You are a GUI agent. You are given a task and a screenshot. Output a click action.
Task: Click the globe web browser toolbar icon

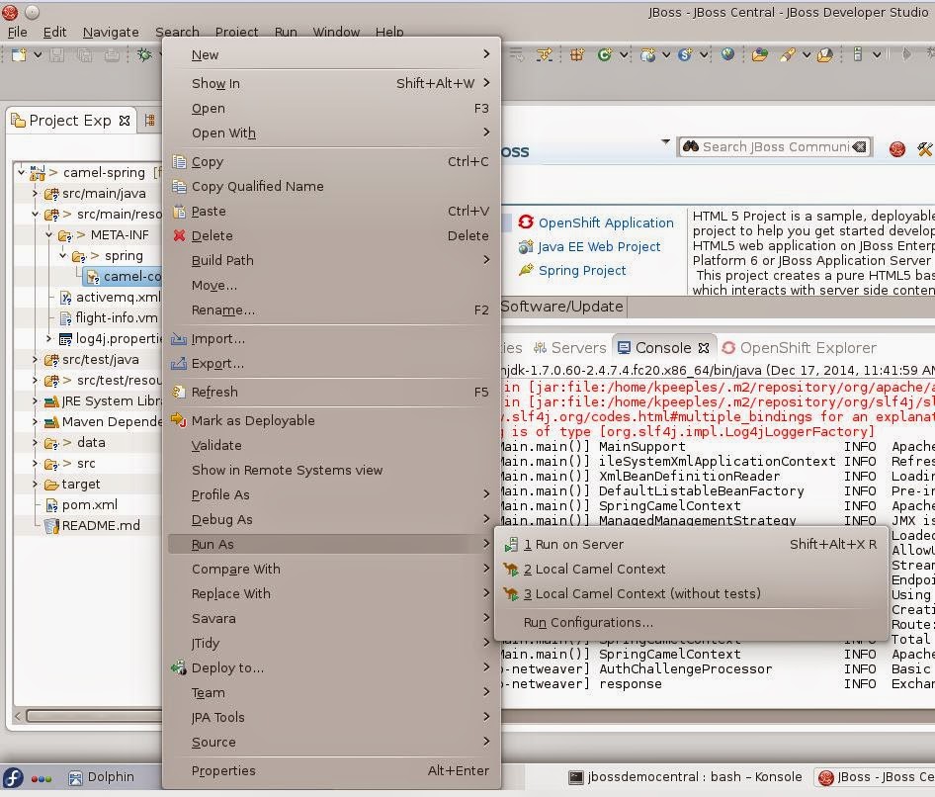(727, 54)
